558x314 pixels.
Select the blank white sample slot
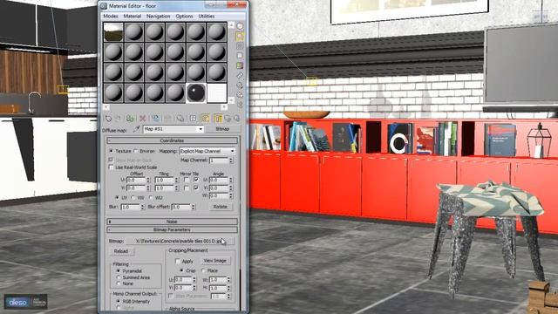pyautogui.click(x=217, y=92)
